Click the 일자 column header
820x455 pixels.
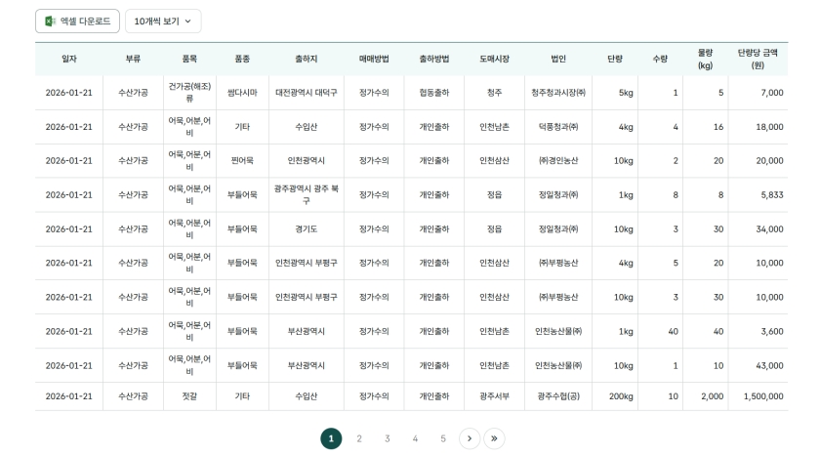click(x=69, y=59)
